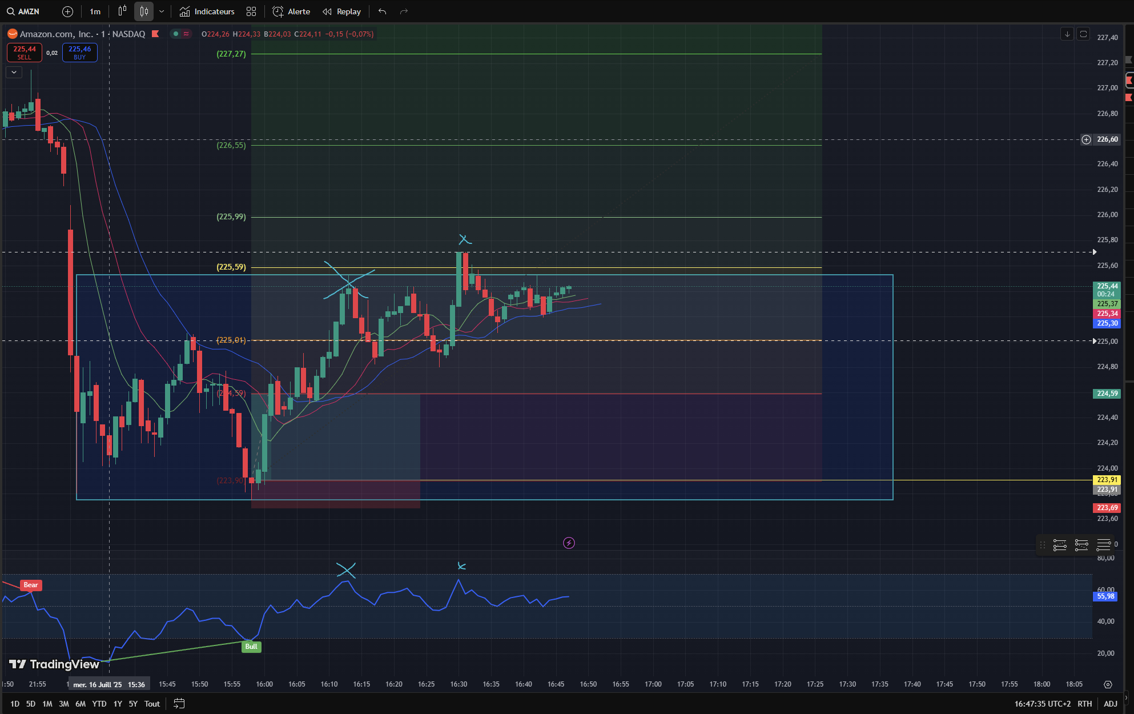Click the 225,46 BUY button
Screen dimensions: 1134x714
[80, 53]
